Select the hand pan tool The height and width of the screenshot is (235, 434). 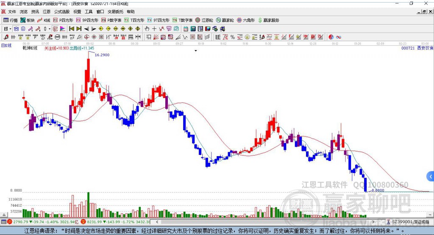[x=147, y=29]
